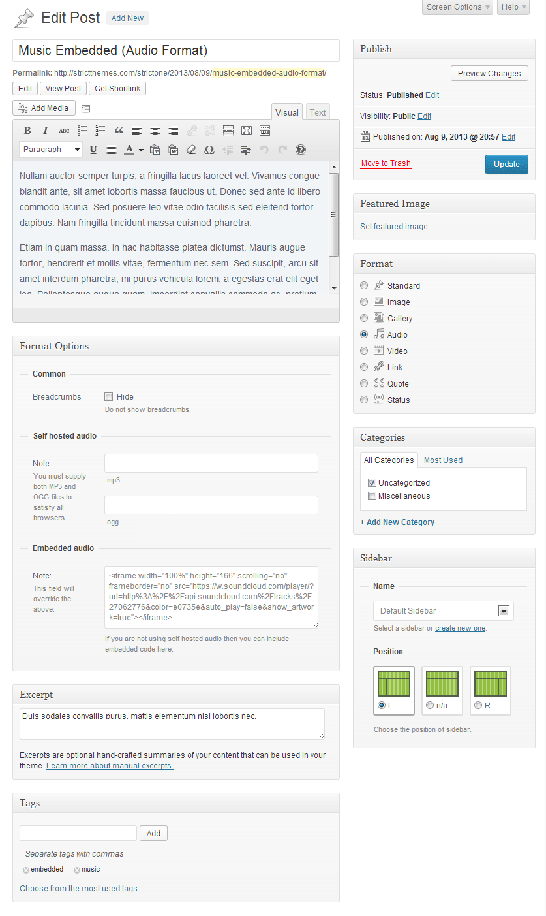Open the Most Used categories tab
Viewport: 546px width, 916px height.
point(443,460)
